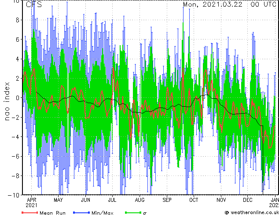The height and width of the screenshot is (215, 279).
Task: Click the CFS model label
Action: (34, 4)
